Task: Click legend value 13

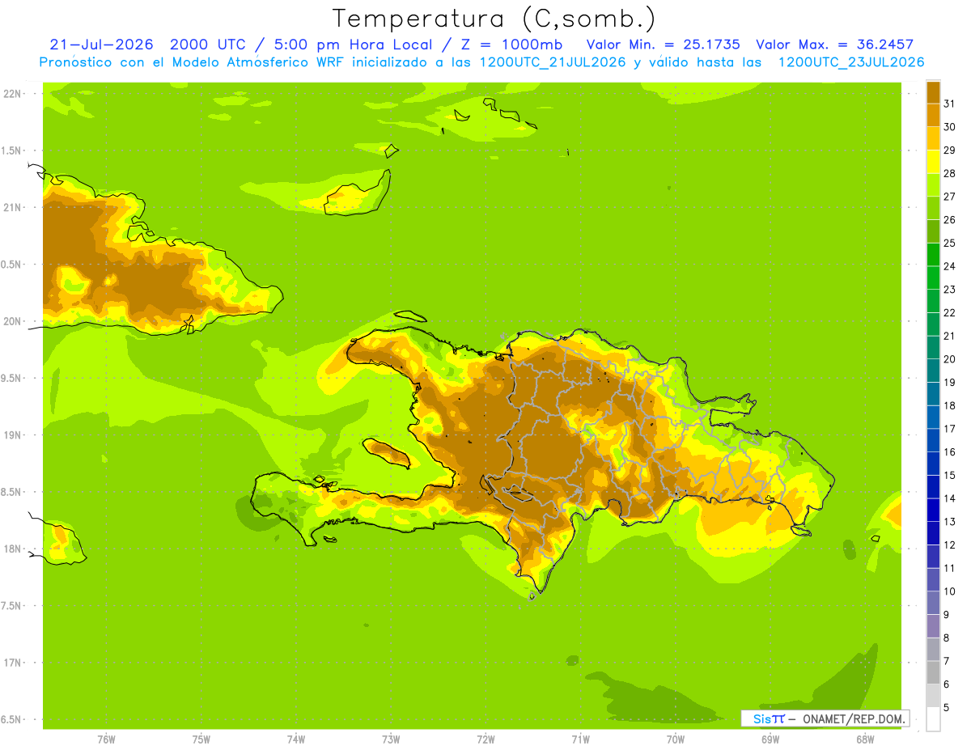Action: 950,522
